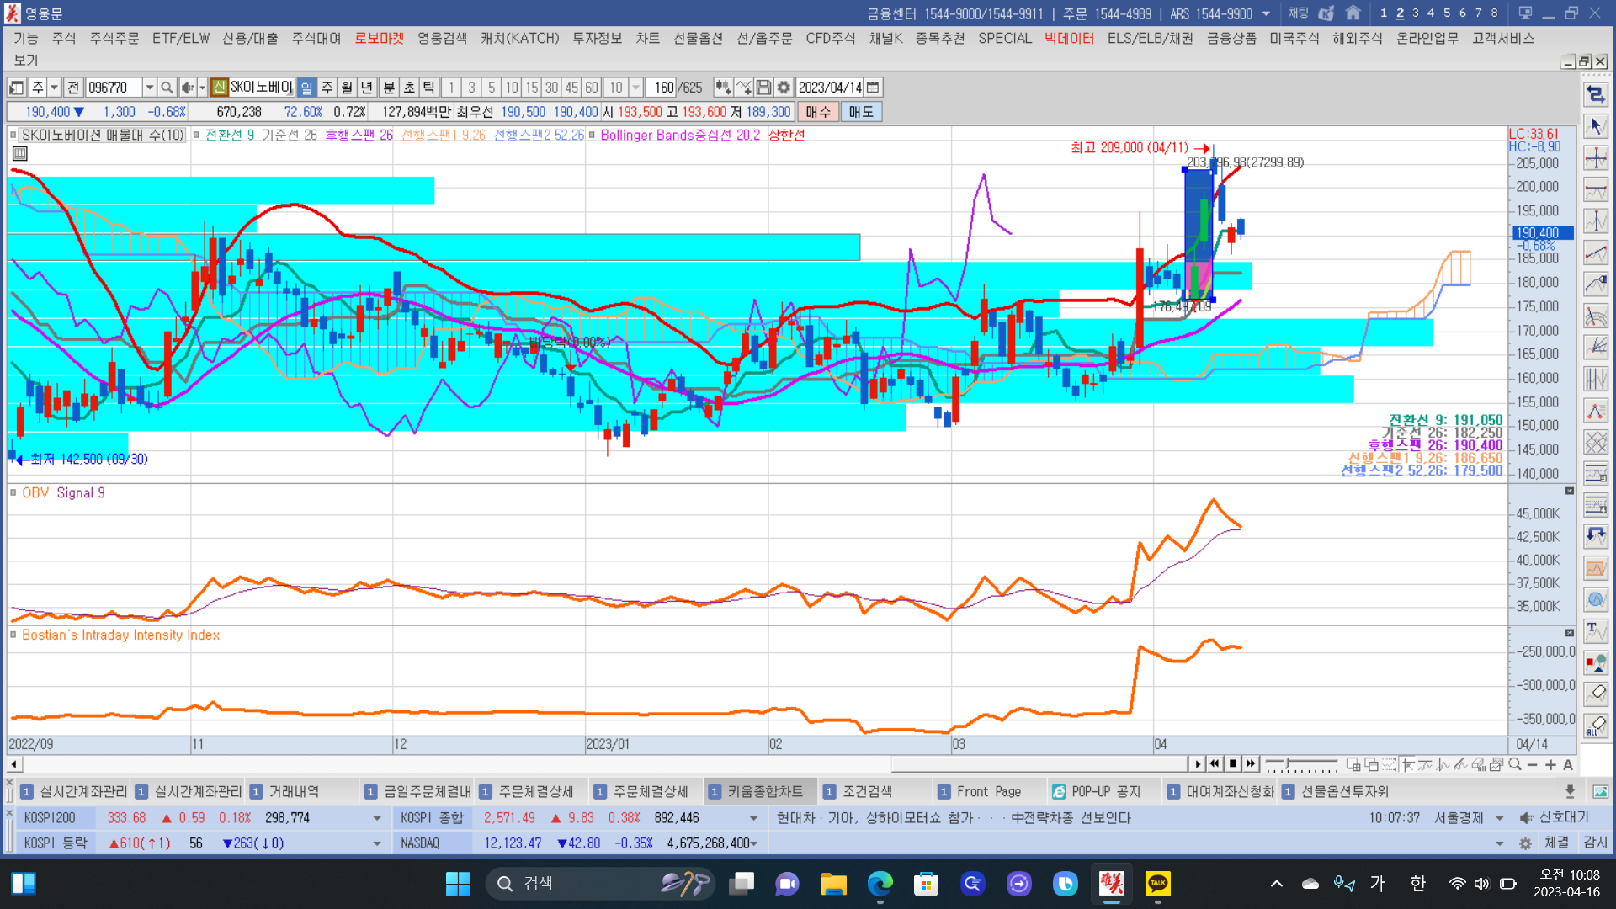Open the 차트 menu
Viewport: 1616px width, 909px height.
click(x=647, y=38)
